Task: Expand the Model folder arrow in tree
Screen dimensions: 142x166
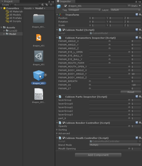Action: (x=4, y=34)
